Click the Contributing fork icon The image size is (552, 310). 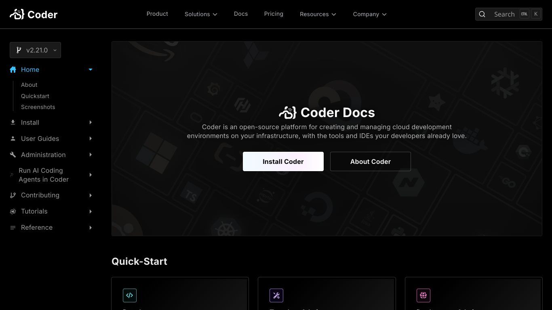click(13, 195)
